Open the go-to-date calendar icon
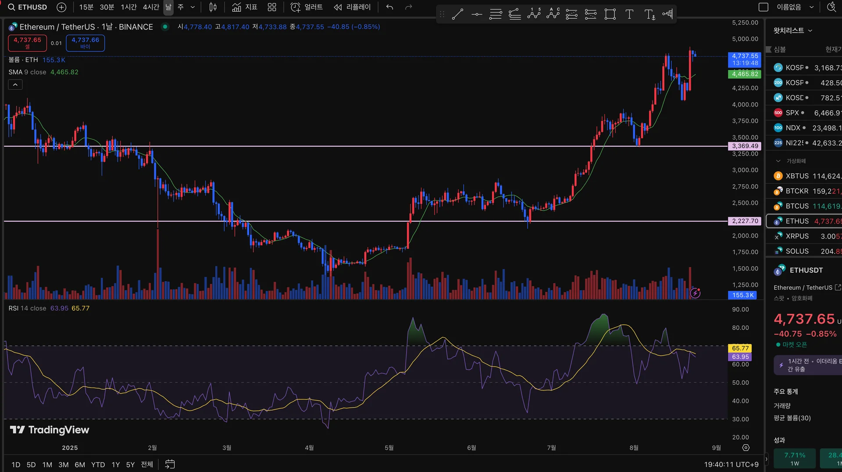 tap(170, 464)
